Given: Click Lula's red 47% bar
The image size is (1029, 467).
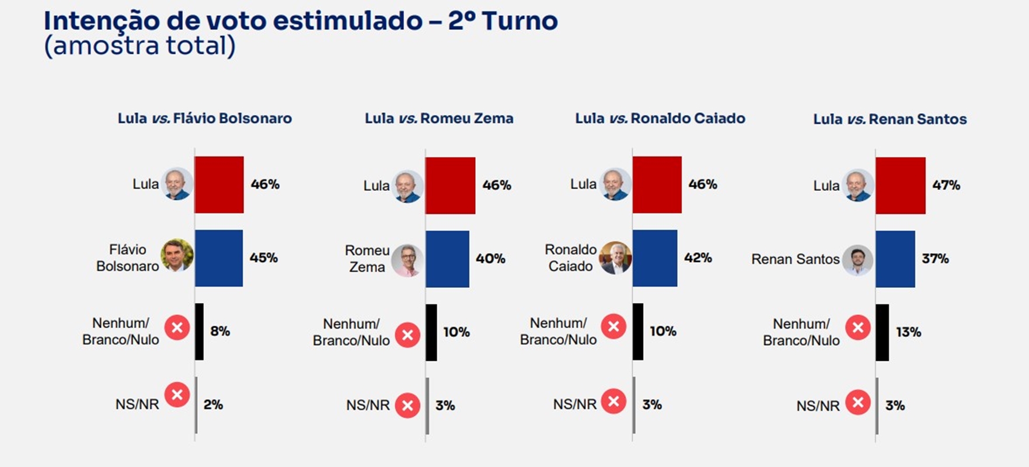Looking at the screenshot, I should coord(901,186).
